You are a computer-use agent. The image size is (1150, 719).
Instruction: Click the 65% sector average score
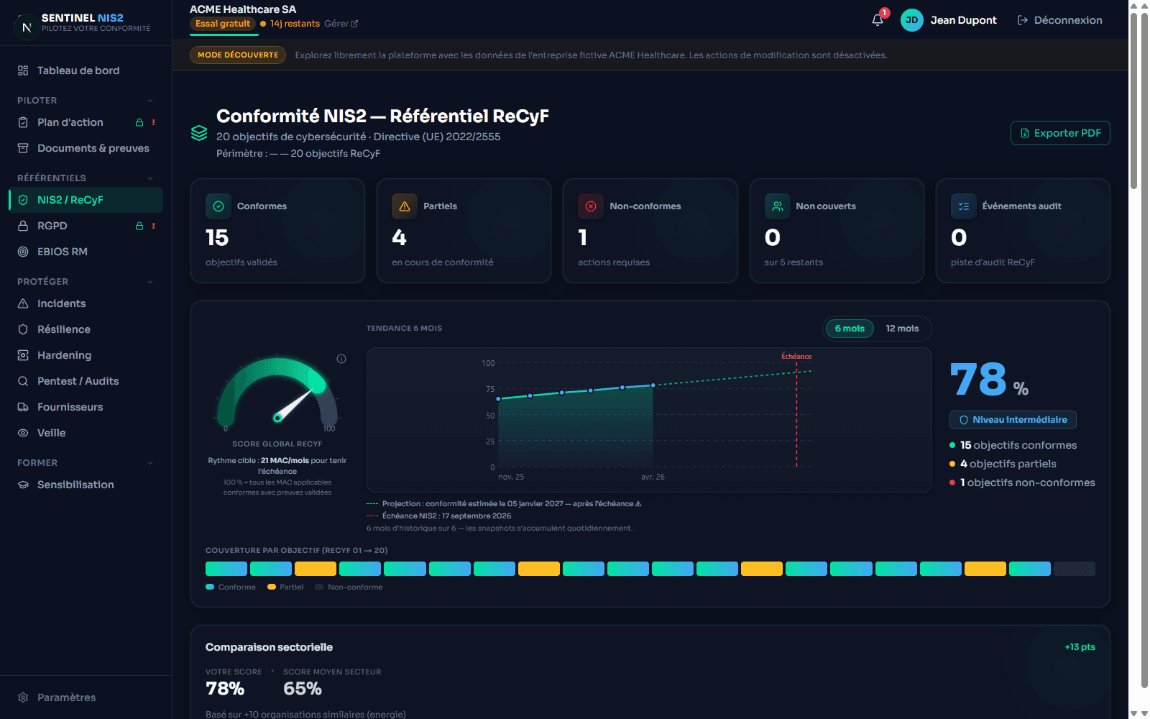click(x=303, y=689)
